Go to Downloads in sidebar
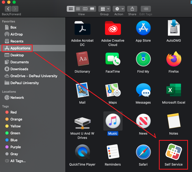This screenshot has height=172, width=192. coord(19,69)
